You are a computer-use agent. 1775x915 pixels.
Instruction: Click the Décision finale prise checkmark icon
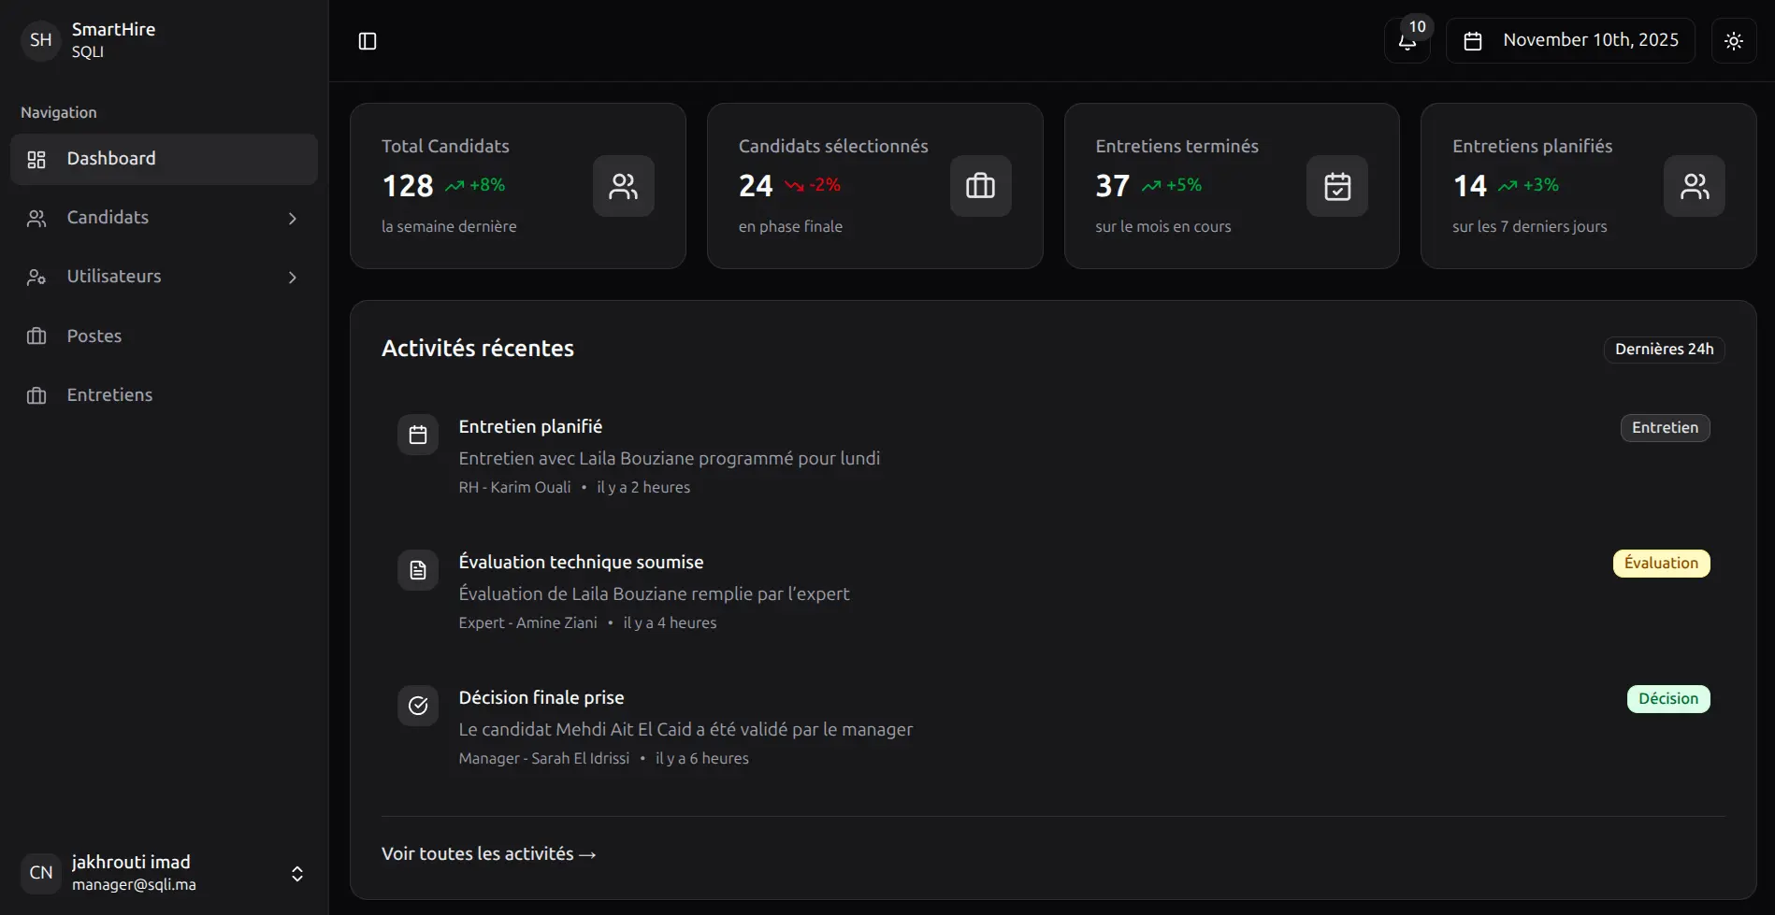418,706
